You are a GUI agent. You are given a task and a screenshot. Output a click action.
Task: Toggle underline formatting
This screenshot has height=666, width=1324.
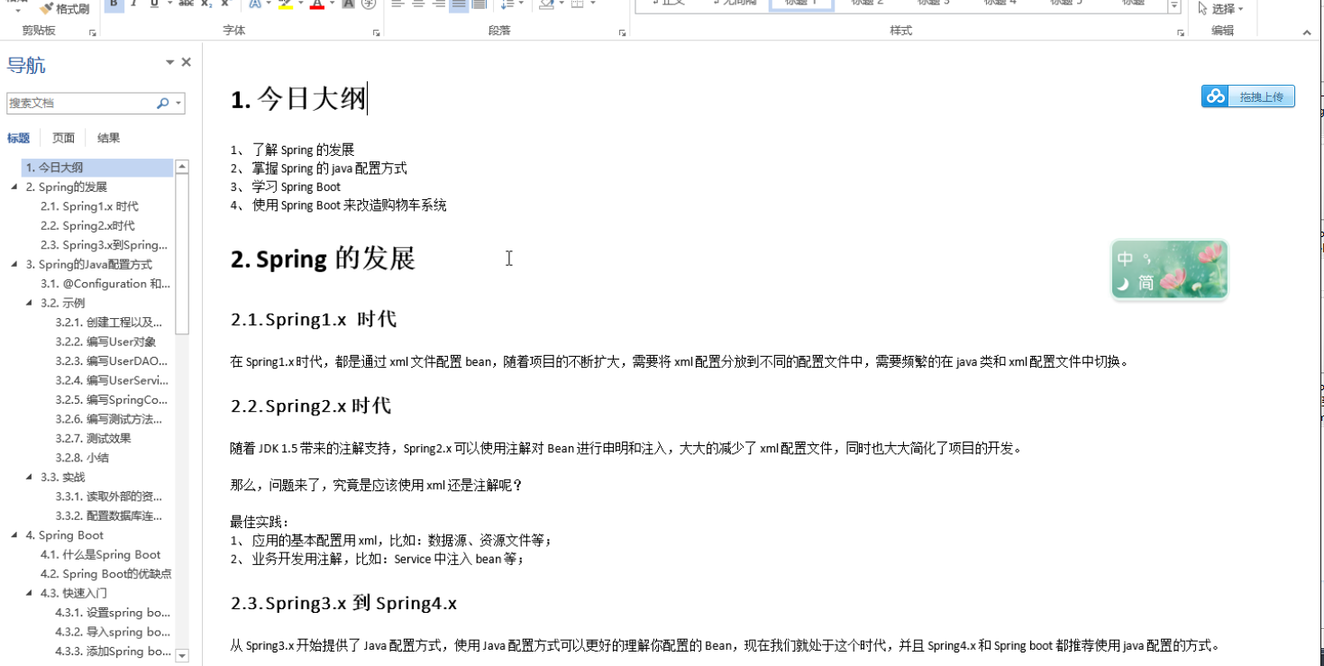(x=154, y=4)
